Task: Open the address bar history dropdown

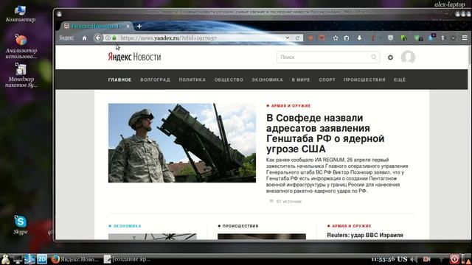Action: coord(288,38)
